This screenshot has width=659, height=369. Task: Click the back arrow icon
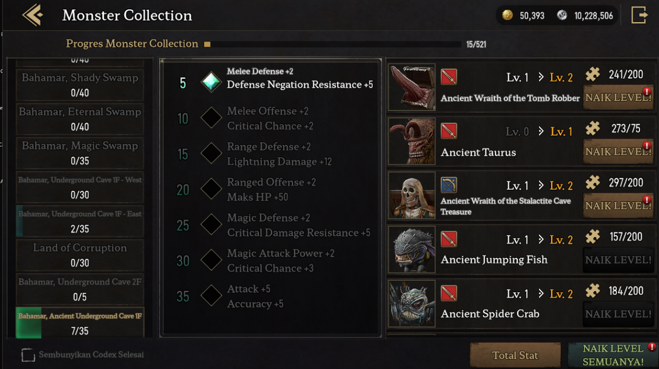tap(32, 15)
